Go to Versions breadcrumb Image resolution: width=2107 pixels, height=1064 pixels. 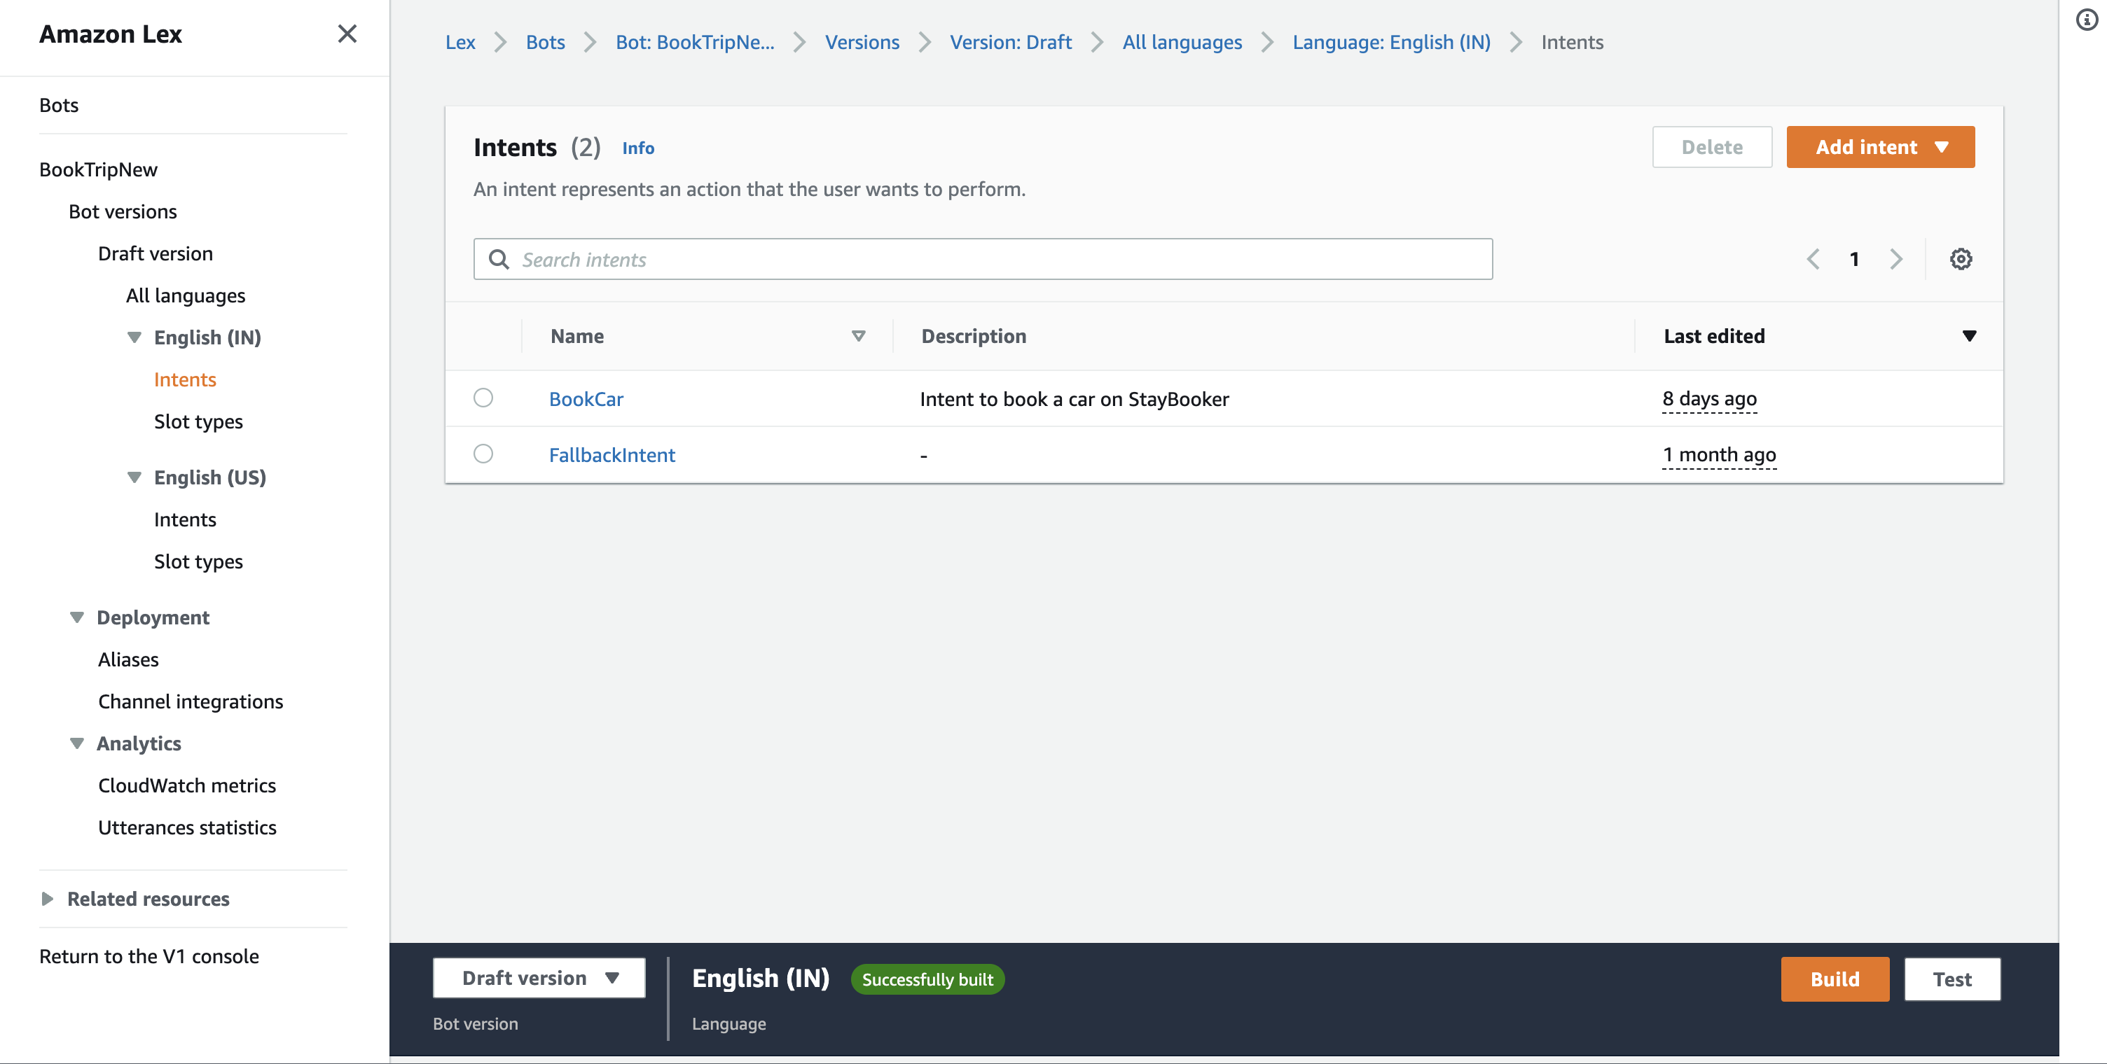pyautogui.click(x=862, y=42)
